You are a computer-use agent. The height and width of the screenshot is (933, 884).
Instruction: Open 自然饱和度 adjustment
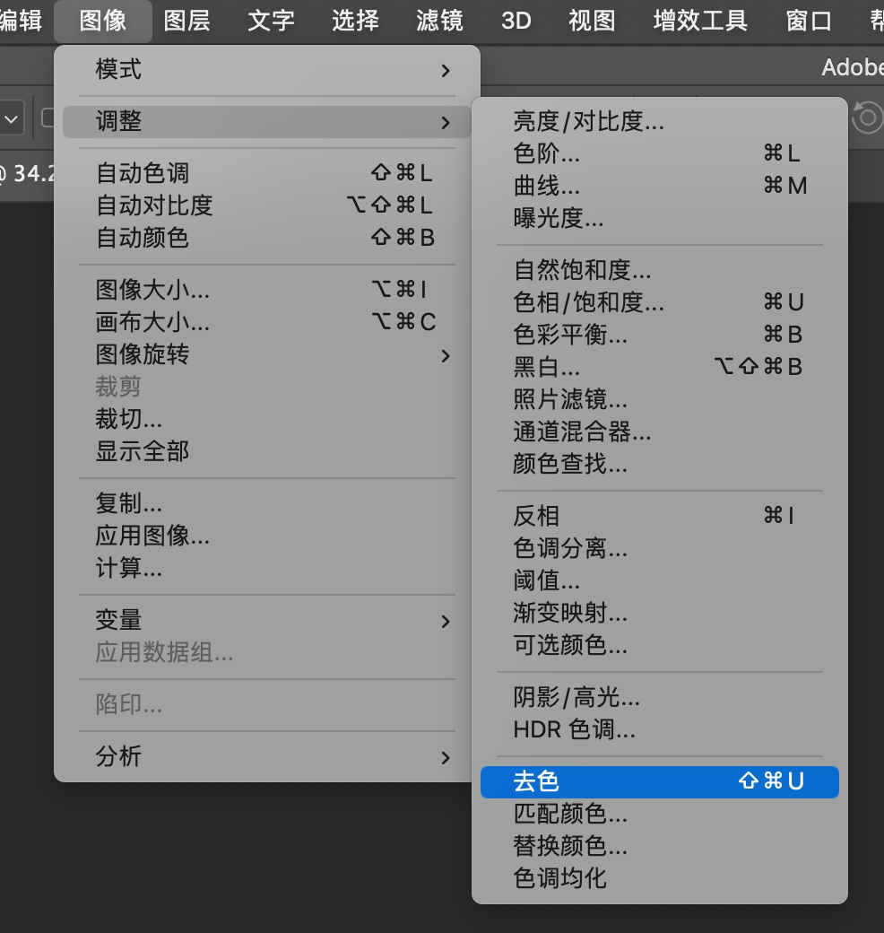click(x=660, y=270)
